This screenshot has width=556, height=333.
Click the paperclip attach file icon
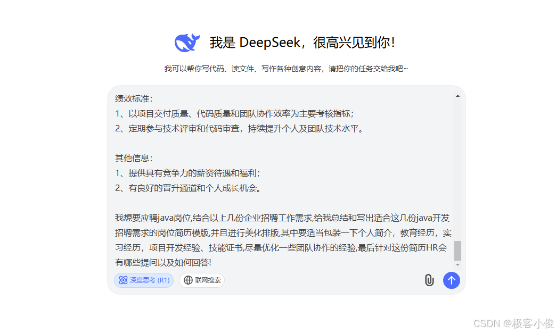[x=429, y=280]
